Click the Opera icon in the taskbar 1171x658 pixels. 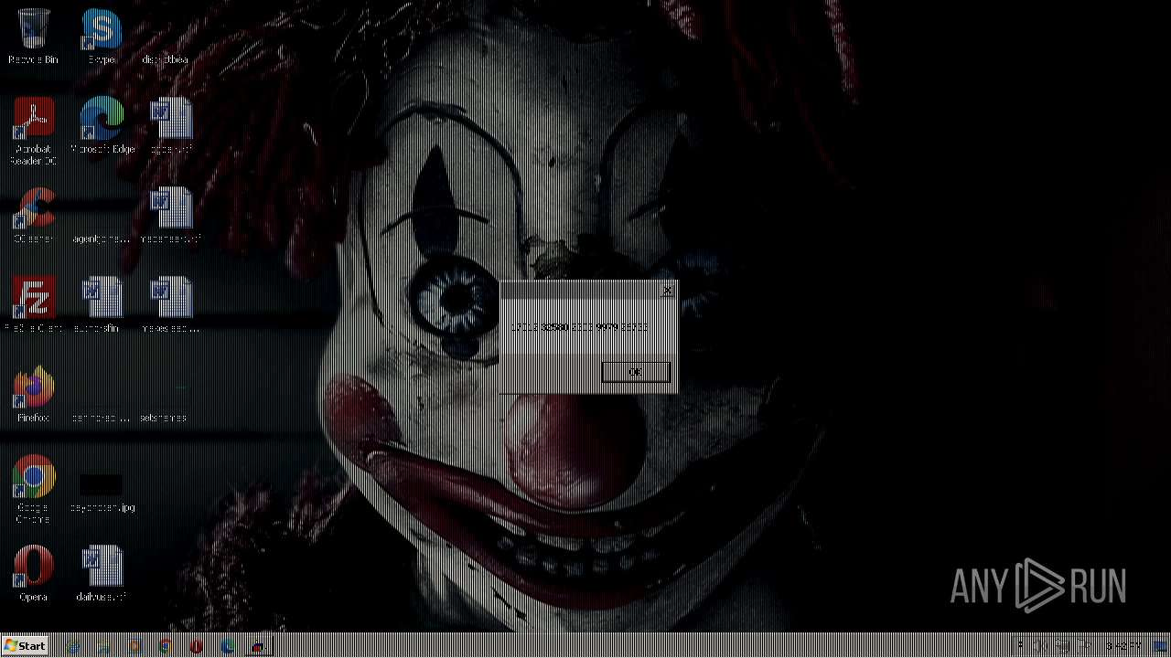[x=197, y=647]
